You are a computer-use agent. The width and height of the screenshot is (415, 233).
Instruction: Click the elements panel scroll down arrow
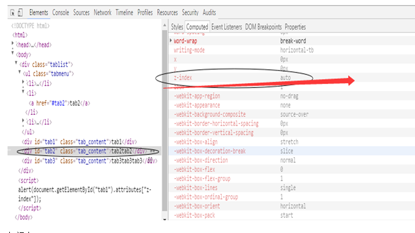165,219
